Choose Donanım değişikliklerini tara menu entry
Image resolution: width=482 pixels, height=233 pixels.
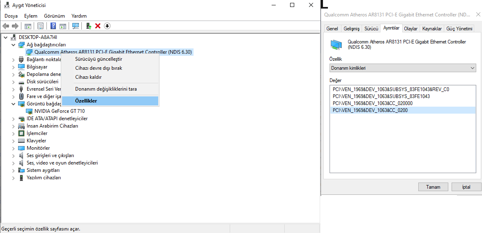click(110, 89)
